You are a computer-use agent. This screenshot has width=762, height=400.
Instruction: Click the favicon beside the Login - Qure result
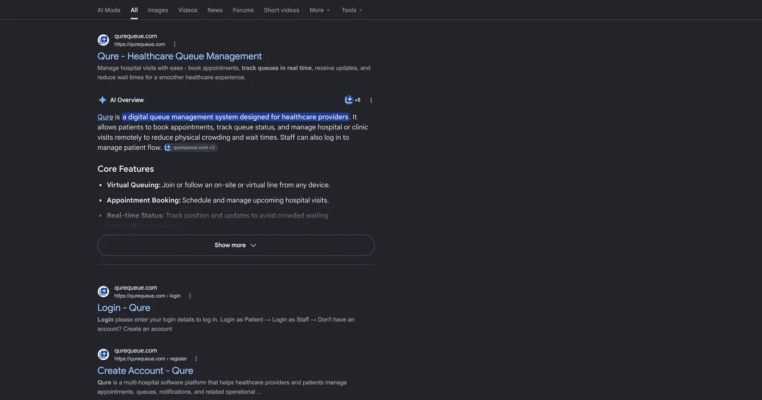103,292
